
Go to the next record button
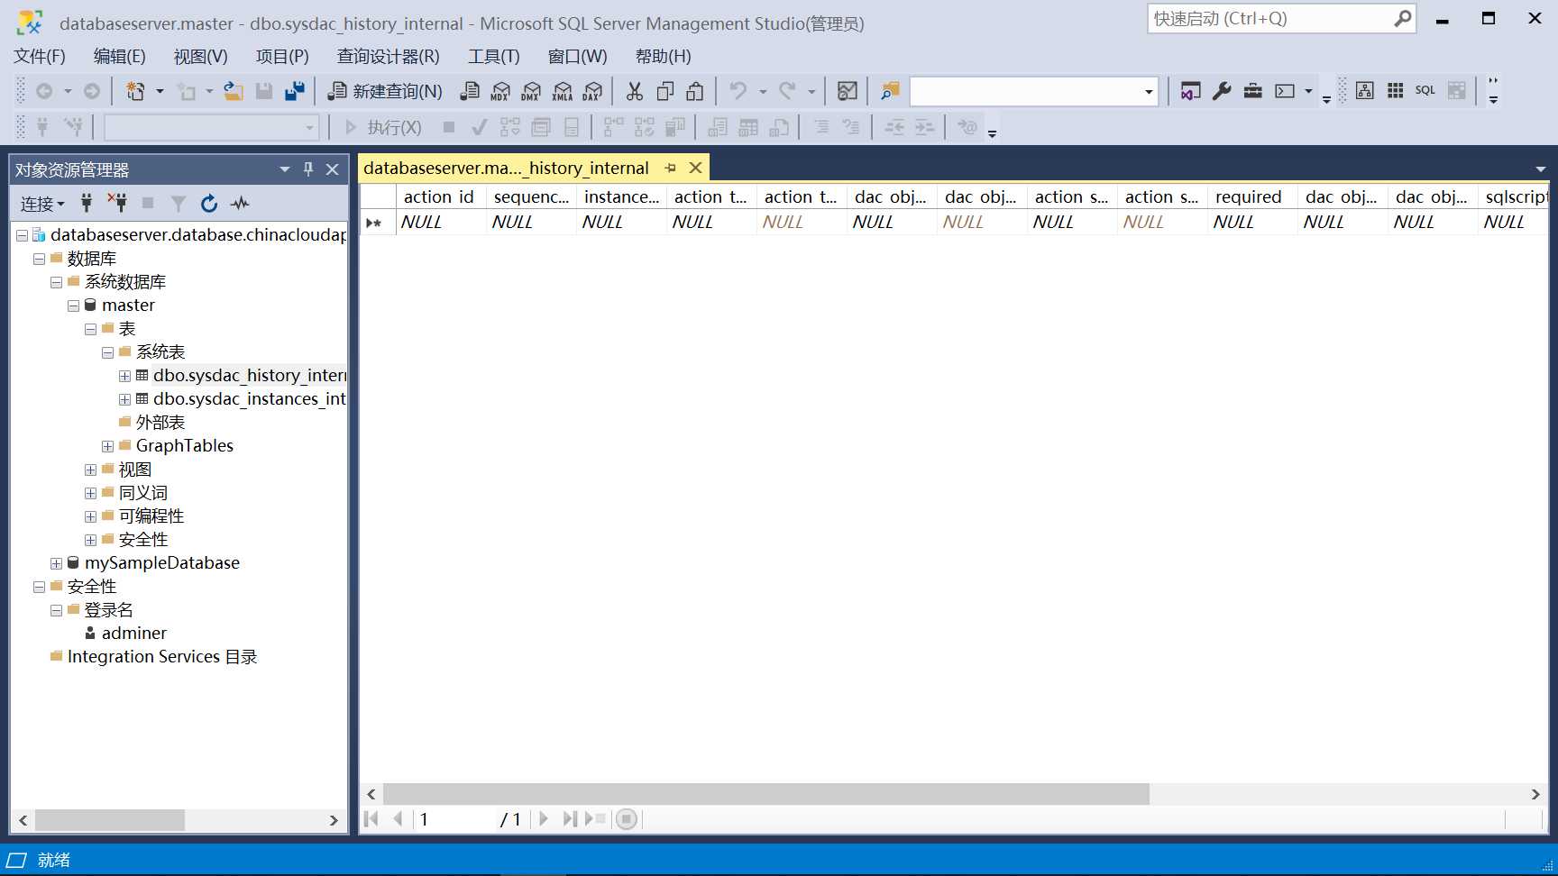click(543, 819)
